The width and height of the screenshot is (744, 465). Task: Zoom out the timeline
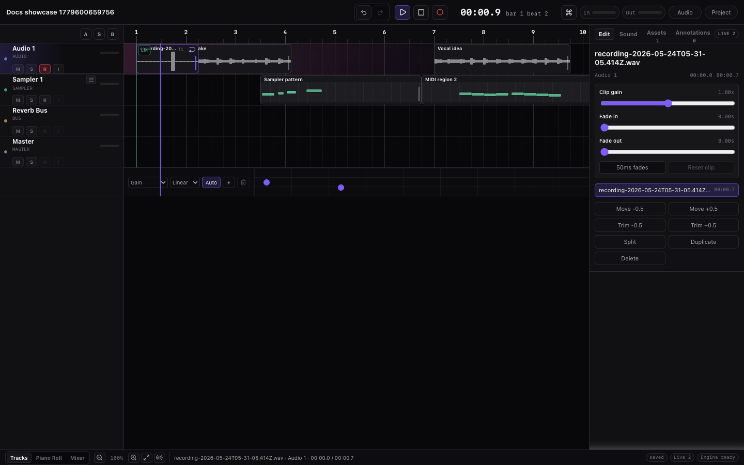point(100,458)
